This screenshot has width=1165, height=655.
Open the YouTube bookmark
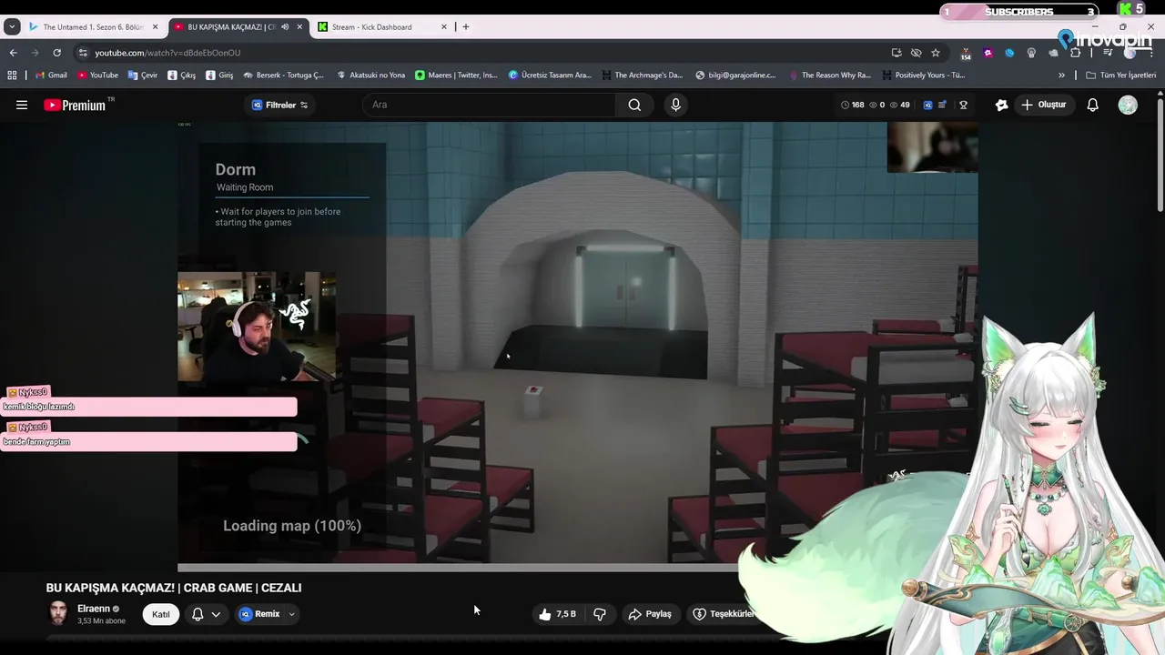tap(98, 76)
